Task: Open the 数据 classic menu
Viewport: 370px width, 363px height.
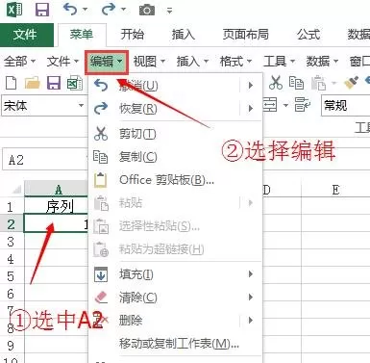Action: pyautogui.click(x=322, y=61)
